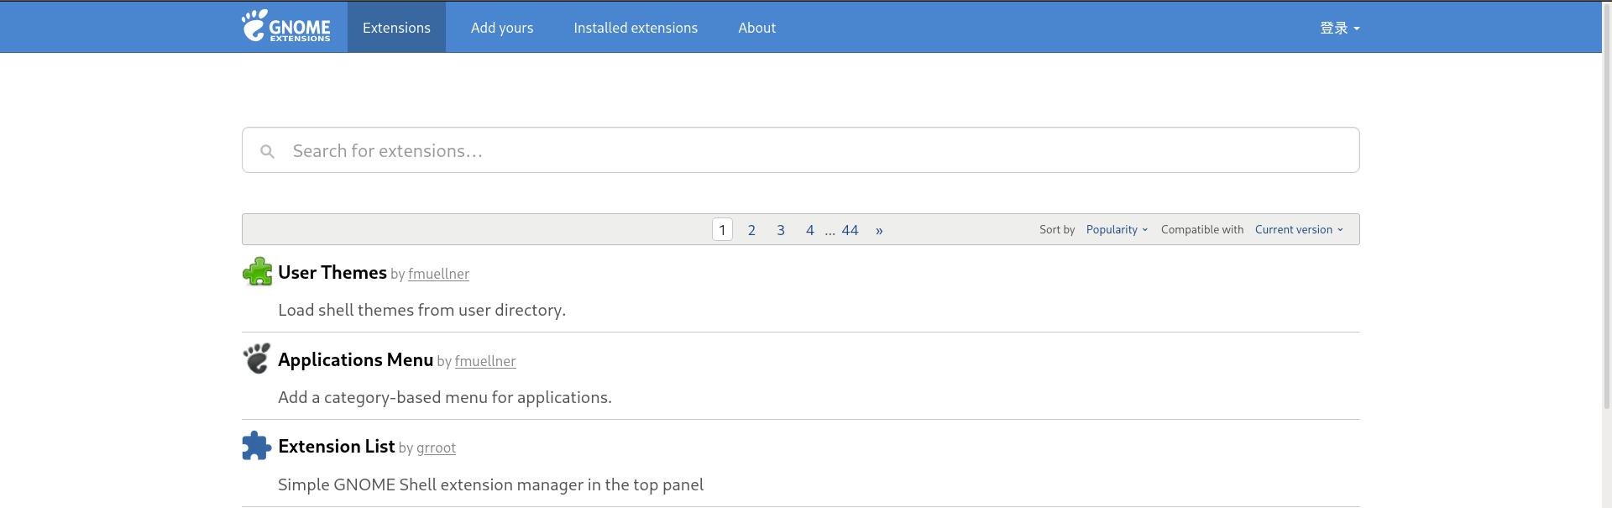Go to page 2
Image resolution: width=1612 pixels, height=508 pixels.
click(x=751, y=229)
